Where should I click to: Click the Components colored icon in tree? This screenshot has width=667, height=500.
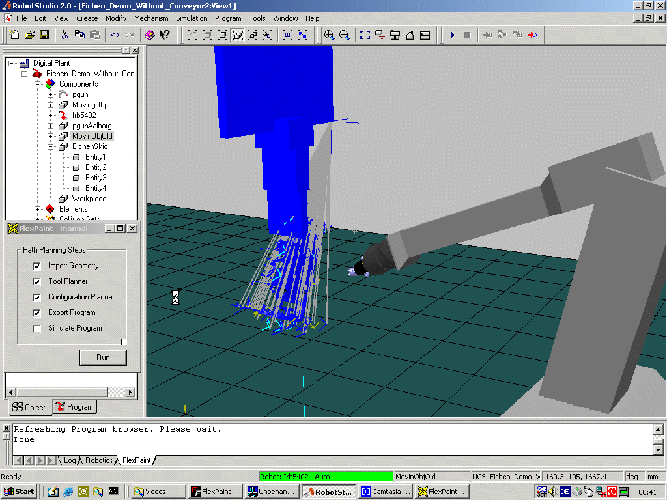click(50, 84)
